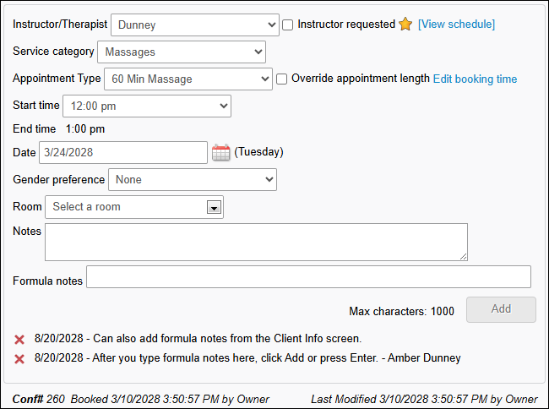Viewport: 549px width, 409px height.
Task: Expand the Appointment Type dropdown
Action: [188, 79]
